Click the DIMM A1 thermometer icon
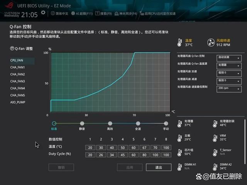Screen dimensions: 247x185 [x=179, y=167]
